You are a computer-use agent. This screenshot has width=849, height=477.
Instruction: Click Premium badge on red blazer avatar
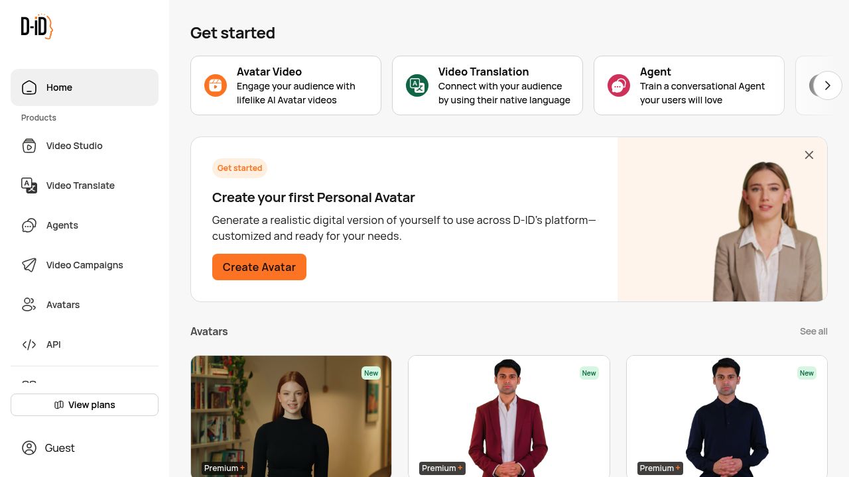(442, 468)
